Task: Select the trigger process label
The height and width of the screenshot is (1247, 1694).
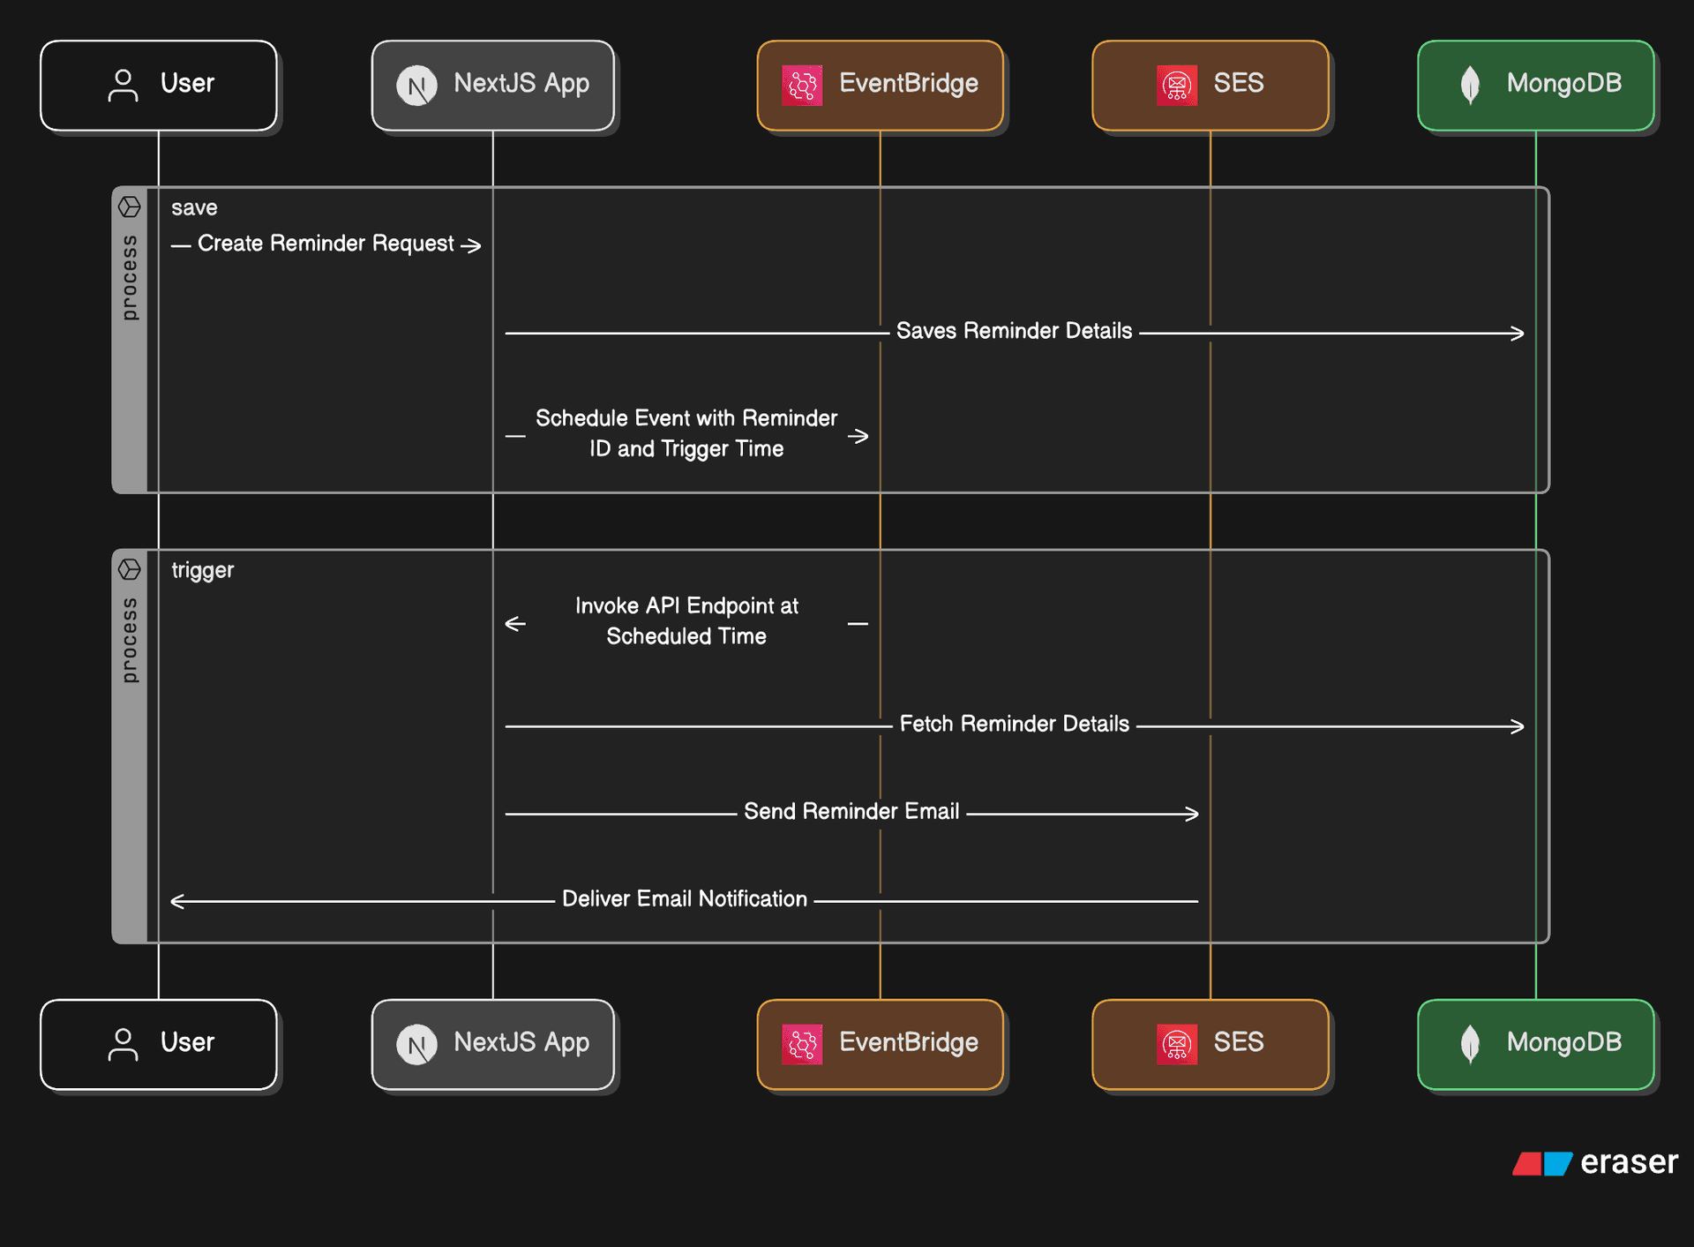Action: click(x=202, y=569)
